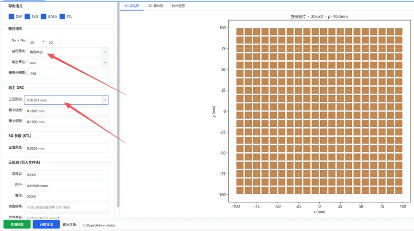Toggle the GDSII export format checkbox

point(44,17)
